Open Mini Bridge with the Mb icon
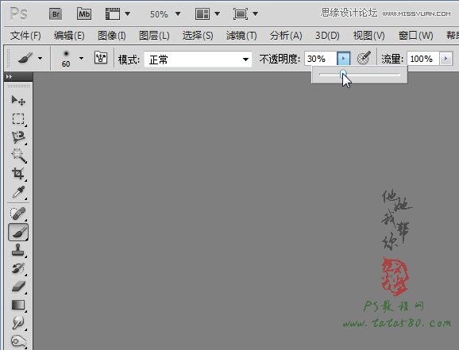Screen dimensions: 459x350 84,13
